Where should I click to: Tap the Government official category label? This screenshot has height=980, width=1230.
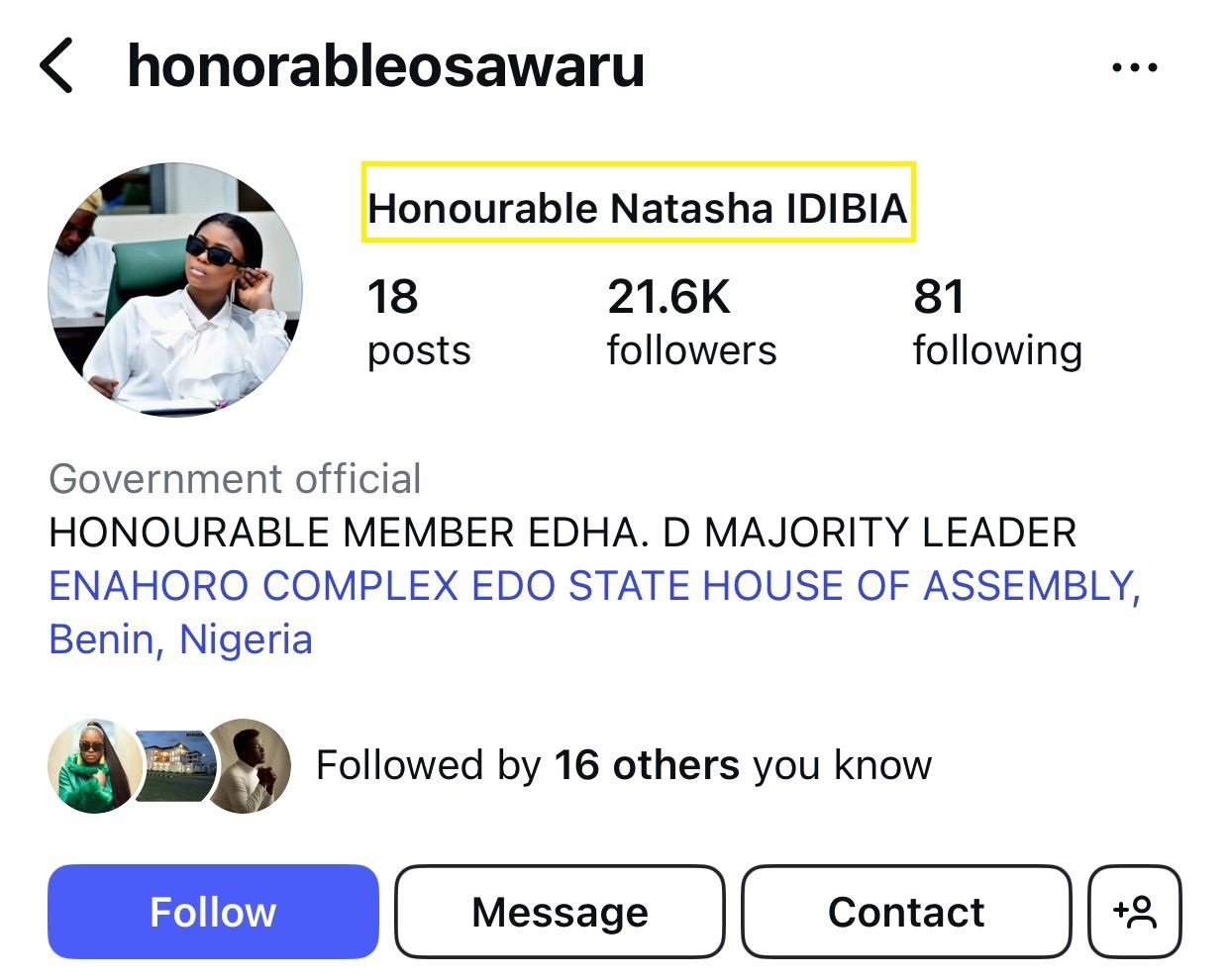pos(235,479)
